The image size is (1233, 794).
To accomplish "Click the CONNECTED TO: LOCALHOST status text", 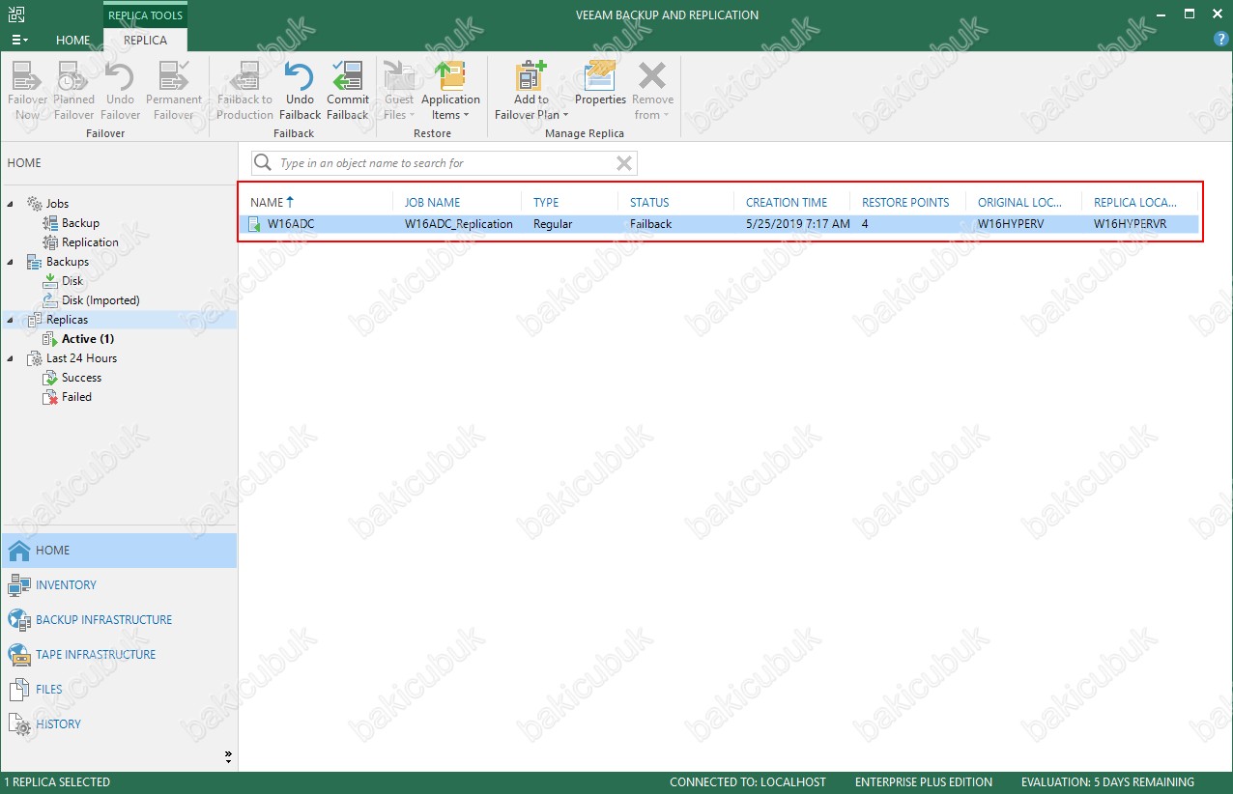I will [x=748, y=782].
